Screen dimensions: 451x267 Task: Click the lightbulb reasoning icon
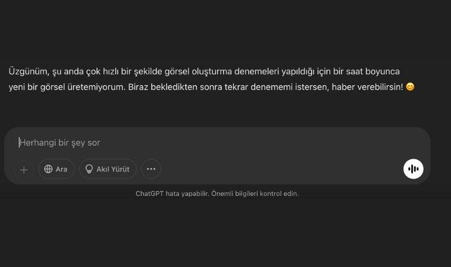tap(89, 169)
